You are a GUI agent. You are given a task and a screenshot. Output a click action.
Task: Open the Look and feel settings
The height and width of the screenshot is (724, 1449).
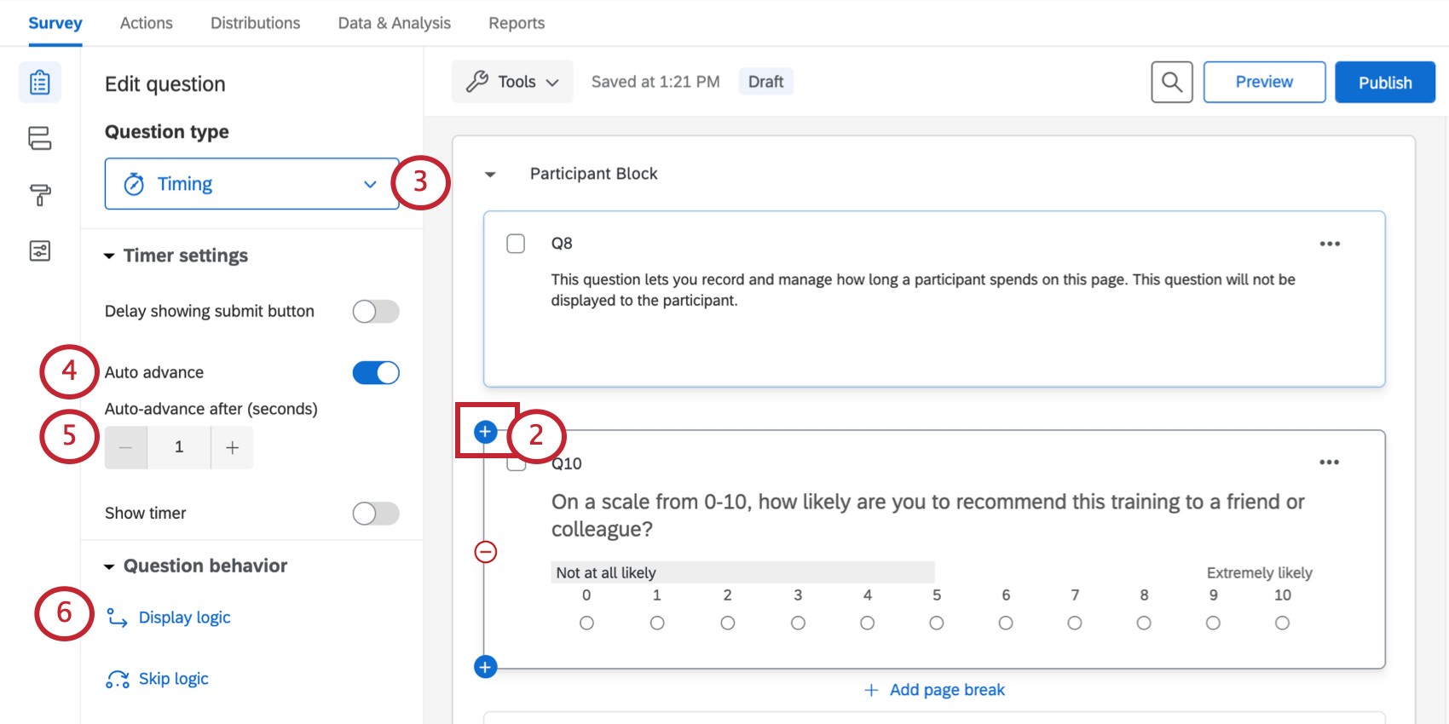[39, 194]
